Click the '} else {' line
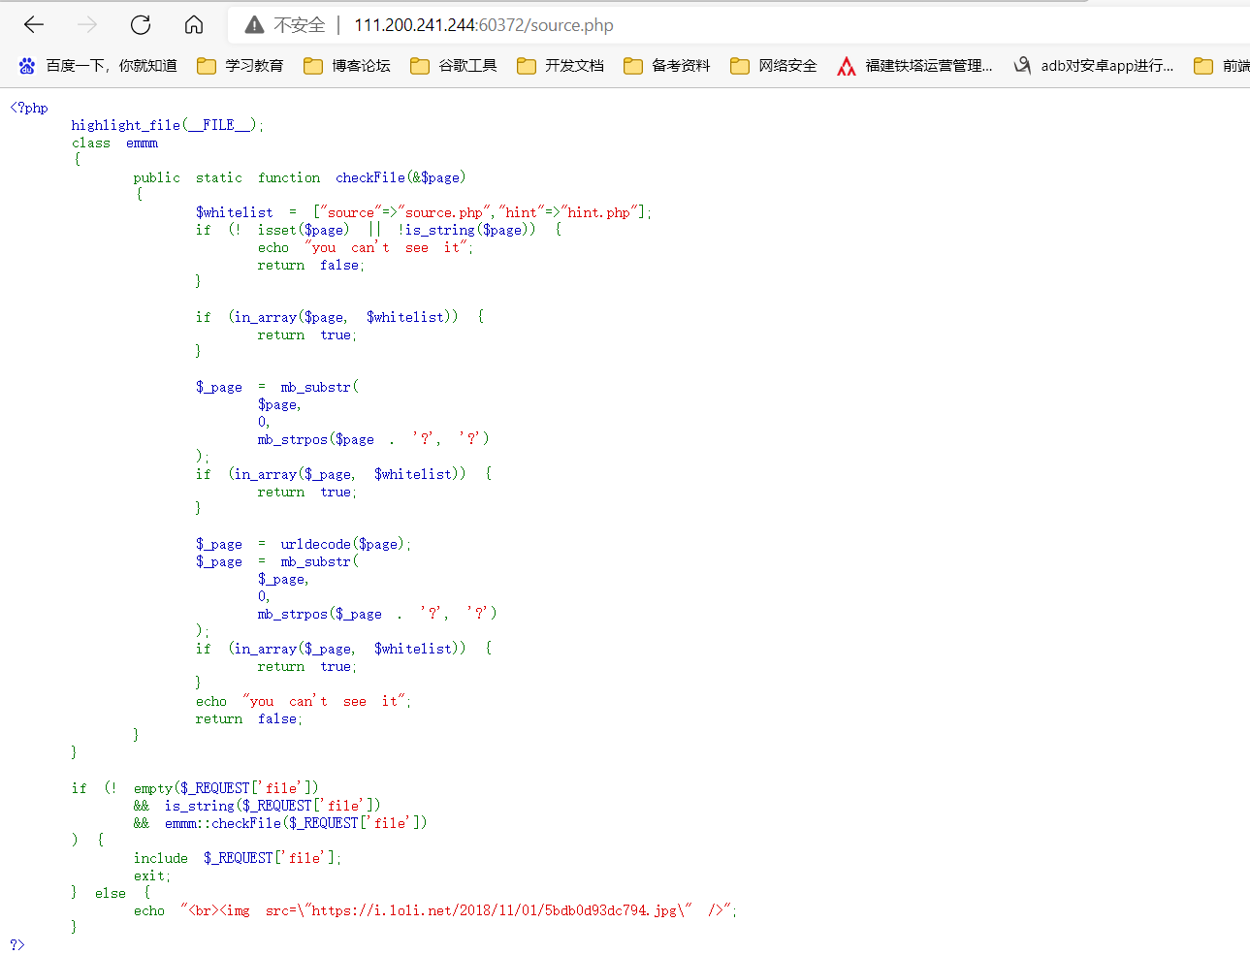 pyautogui.click(x=112, y=893)
